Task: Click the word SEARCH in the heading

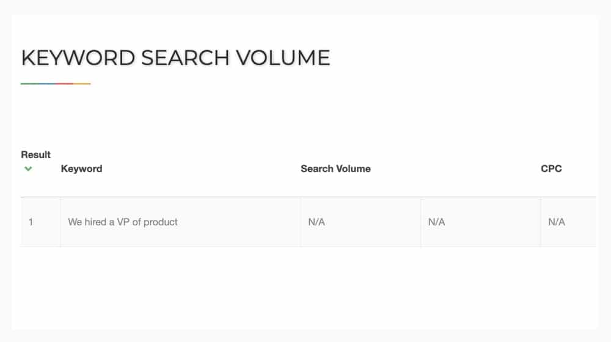Action: (185, 58)
